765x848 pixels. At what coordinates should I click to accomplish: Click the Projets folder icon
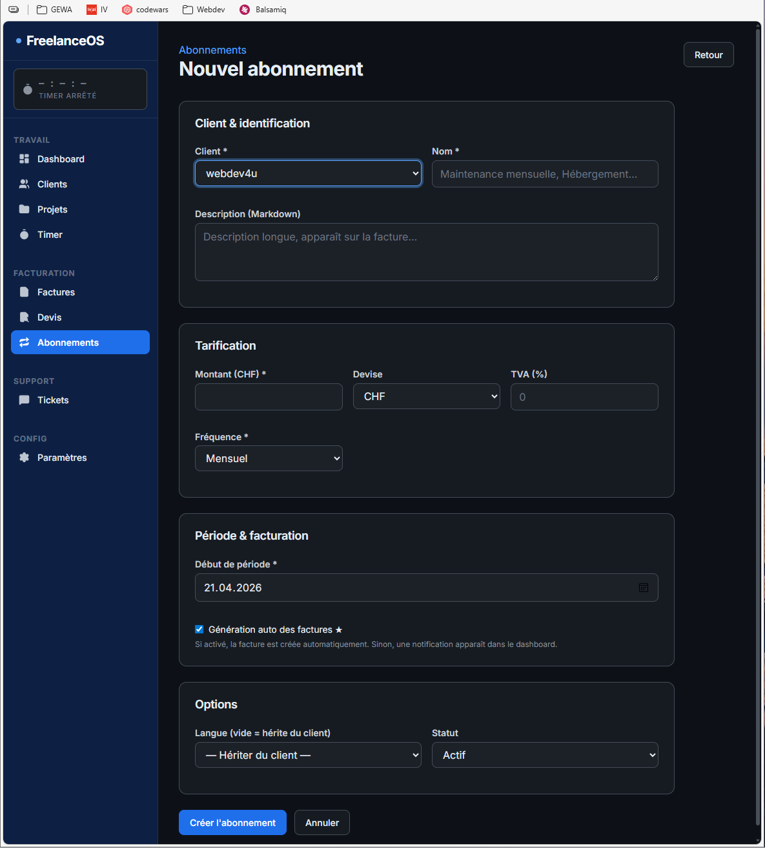tap(25, 209)
